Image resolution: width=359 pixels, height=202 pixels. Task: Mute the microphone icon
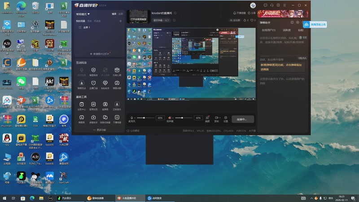point(131,118)
